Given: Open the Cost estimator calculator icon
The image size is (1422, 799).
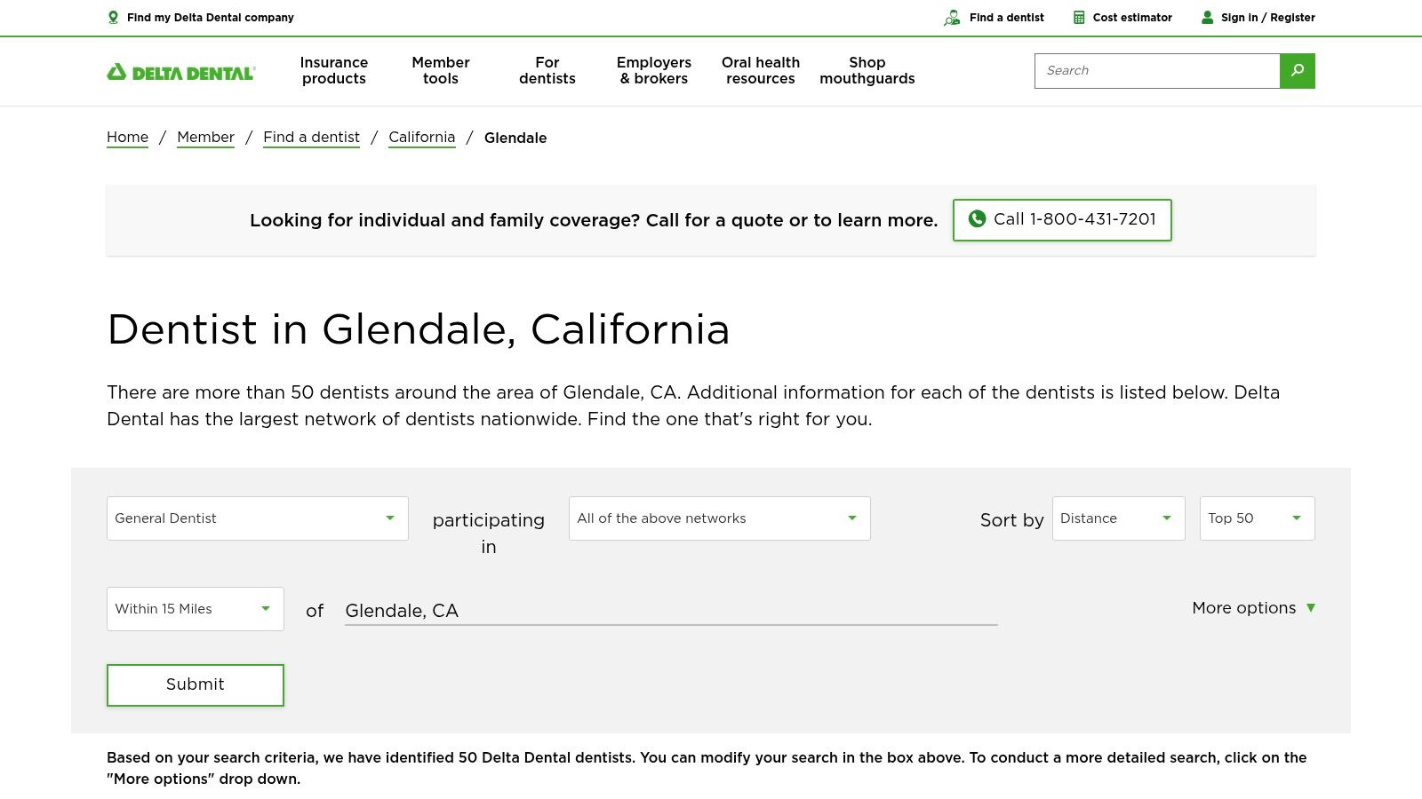Looking at the screenshot, I should coord(1079,17).
